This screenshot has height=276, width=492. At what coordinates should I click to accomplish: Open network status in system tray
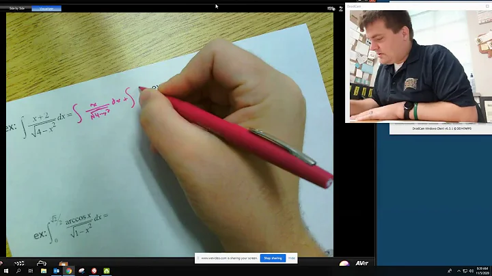pyautogui.click(x=465, y=271)
